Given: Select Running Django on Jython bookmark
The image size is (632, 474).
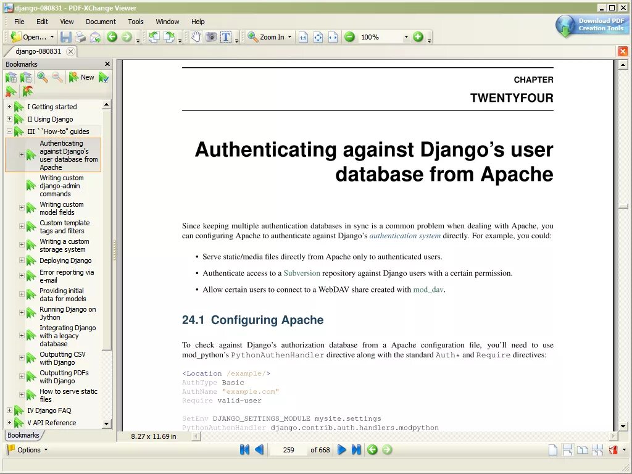Looking at the screenshot, I should [x=67, y=313].
